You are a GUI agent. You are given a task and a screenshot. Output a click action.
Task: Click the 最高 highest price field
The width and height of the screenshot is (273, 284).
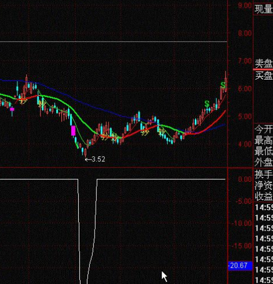(x=264, y=141)
